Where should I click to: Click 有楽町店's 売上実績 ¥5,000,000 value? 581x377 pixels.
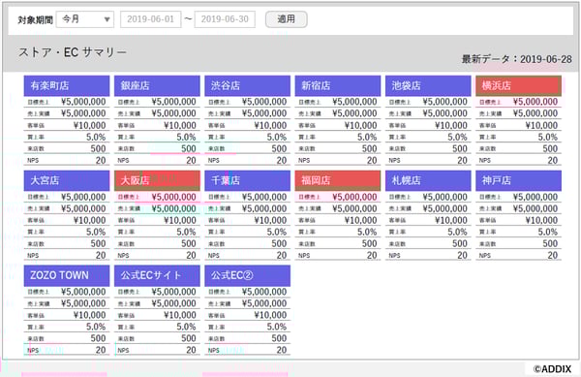tap(83, 113)
